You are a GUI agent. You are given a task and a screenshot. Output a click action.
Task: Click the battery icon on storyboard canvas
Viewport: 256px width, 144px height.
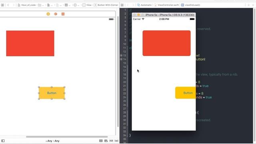click(x=111, y=19)
